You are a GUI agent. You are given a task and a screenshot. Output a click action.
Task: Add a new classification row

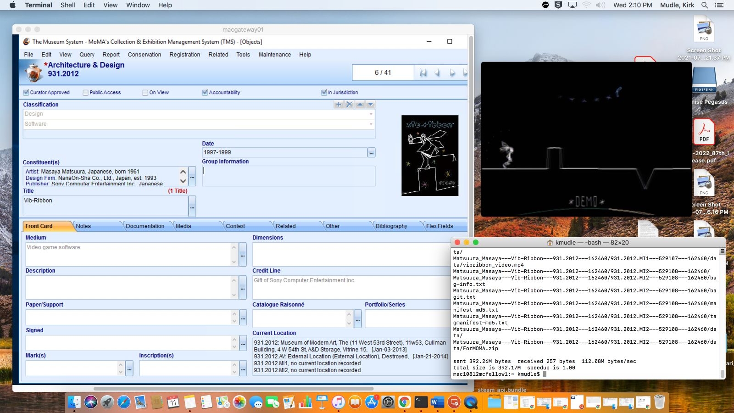(339, 105)
